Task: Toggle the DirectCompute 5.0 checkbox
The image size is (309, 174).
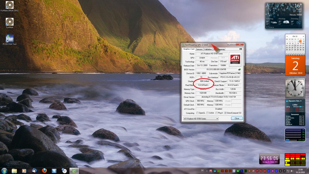Action: (225, 113)
